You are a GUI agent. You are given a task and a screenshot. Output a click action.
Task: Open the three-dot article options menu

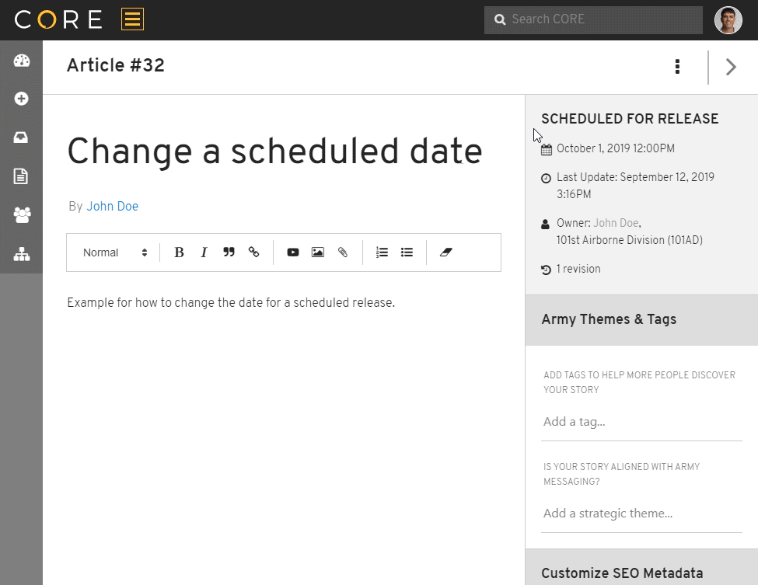click(x=677, y=67)
